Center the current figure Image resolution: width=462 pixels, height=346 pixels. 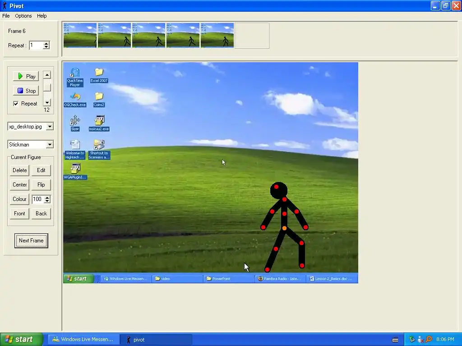pyautogui.click(x=19, y=184)
